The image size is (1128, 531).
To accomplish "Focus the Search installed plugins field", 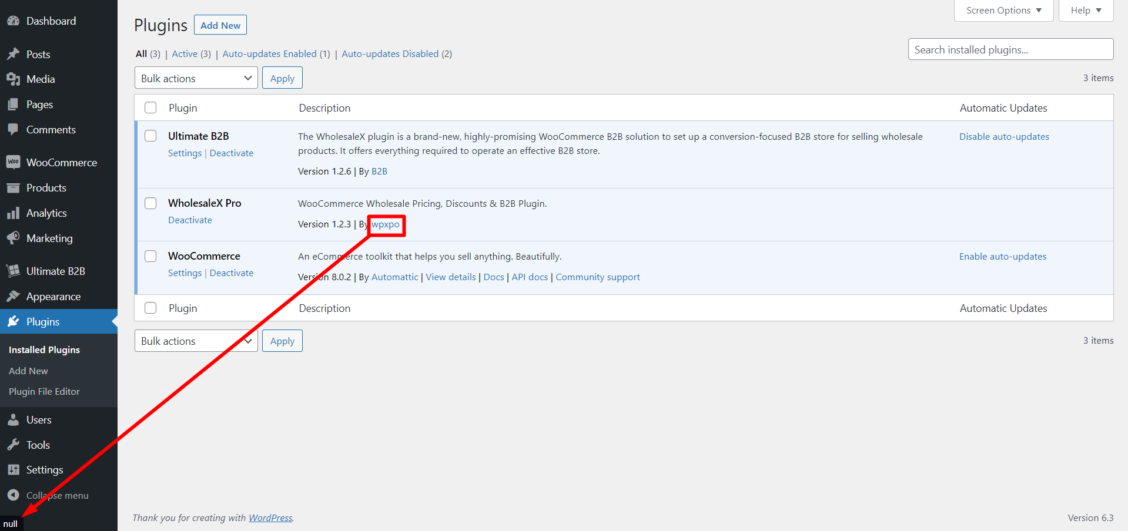I will pos(1010,49).
